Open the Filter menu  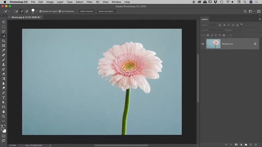89,2
